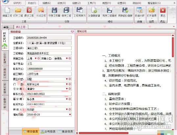177x135 pixels.
Task: Click the 新建工程 new project icon
Action: pos(7,10)
